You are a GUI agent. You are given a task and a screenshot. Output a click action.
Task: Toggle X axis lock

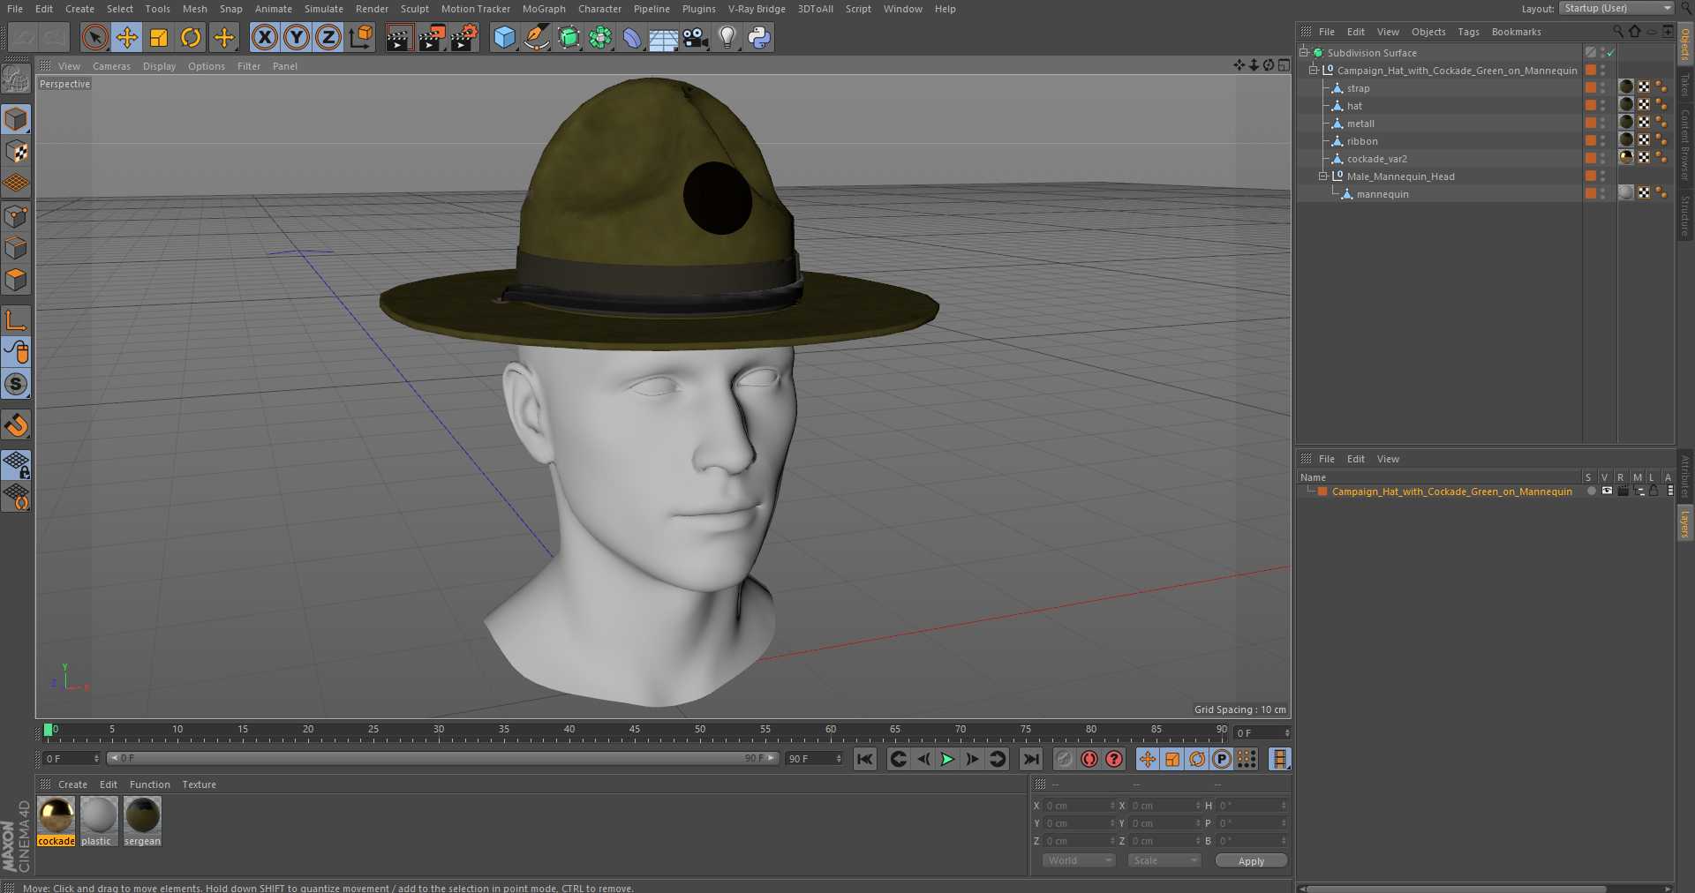tap(264, 37)
